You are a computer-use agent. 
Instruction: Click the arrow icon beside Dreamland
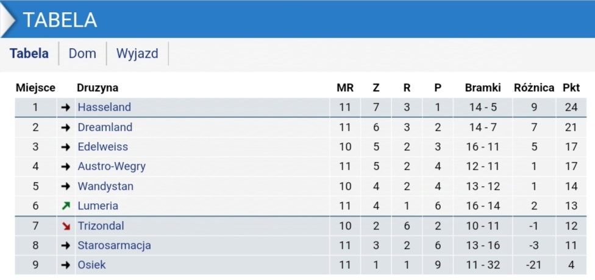66,127
